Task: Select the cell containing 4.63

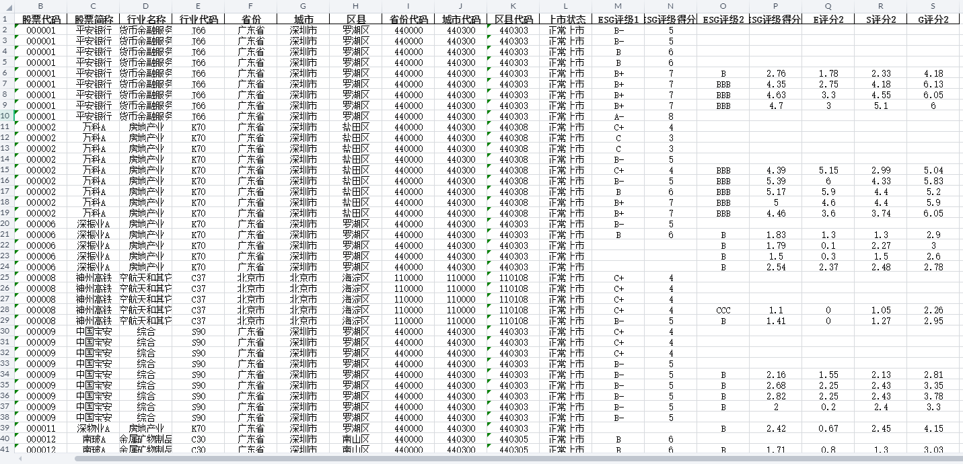Action: point(776,95)
